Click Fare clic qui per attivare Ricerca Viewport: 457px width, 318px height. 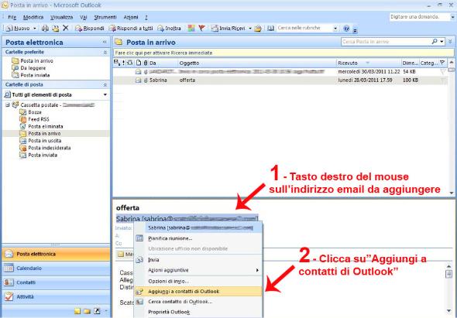[283, 53]
